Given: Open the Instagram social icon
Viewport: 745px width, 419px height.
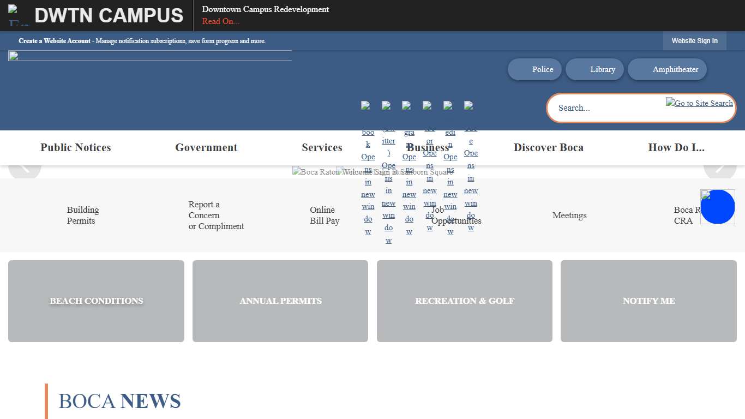Looking at the screenshot, I should click(x=407, y=106).
